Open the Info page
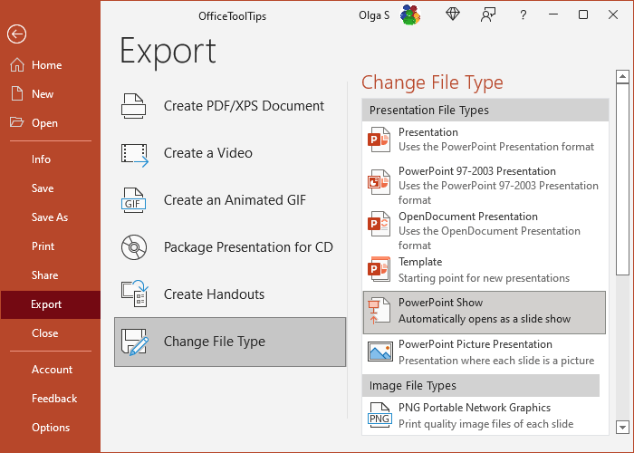This screenshot has height=453, width=634. (x=50, y=159)
